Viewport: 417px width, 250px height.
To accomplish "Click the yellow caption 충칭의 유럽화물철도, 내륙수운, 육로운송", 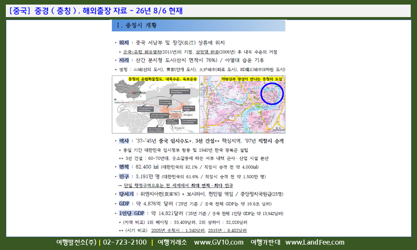I will coord(163,79).
